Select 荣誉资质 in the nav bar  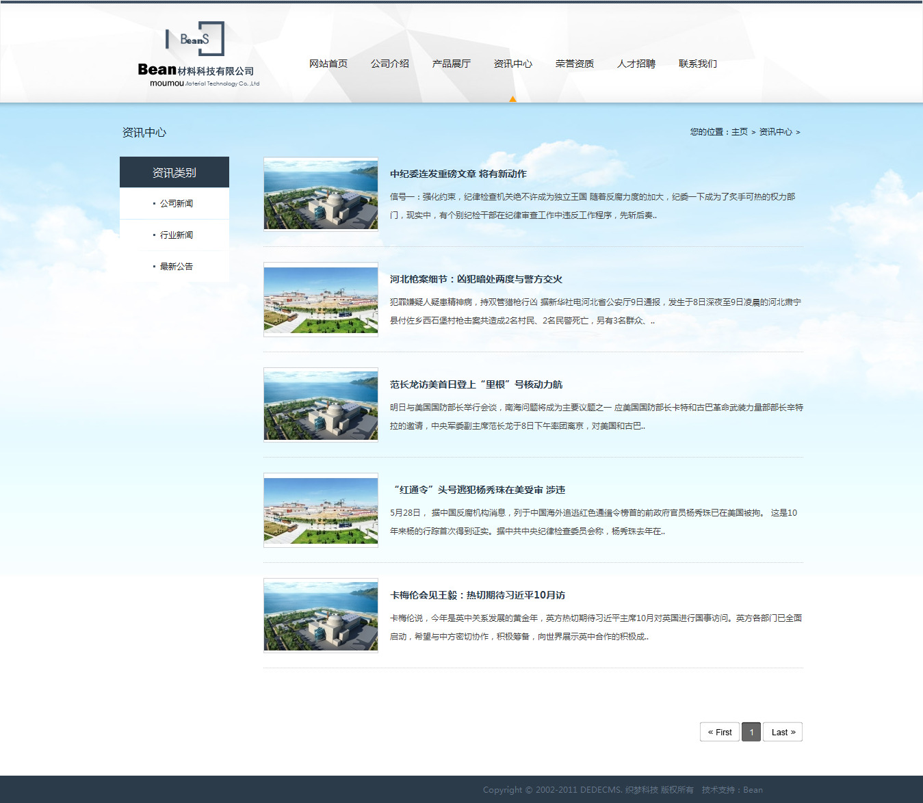coord(575,64)
